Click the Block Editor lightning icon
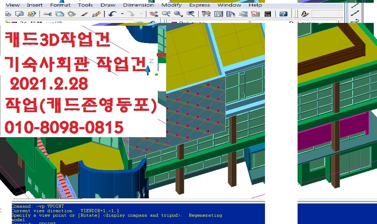 [x=96, y=14]
